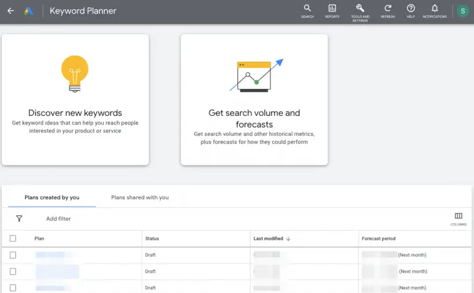The image size is (474, 293).
Task: Click second row (Next month) forecast text
Action: click(413, 271)
